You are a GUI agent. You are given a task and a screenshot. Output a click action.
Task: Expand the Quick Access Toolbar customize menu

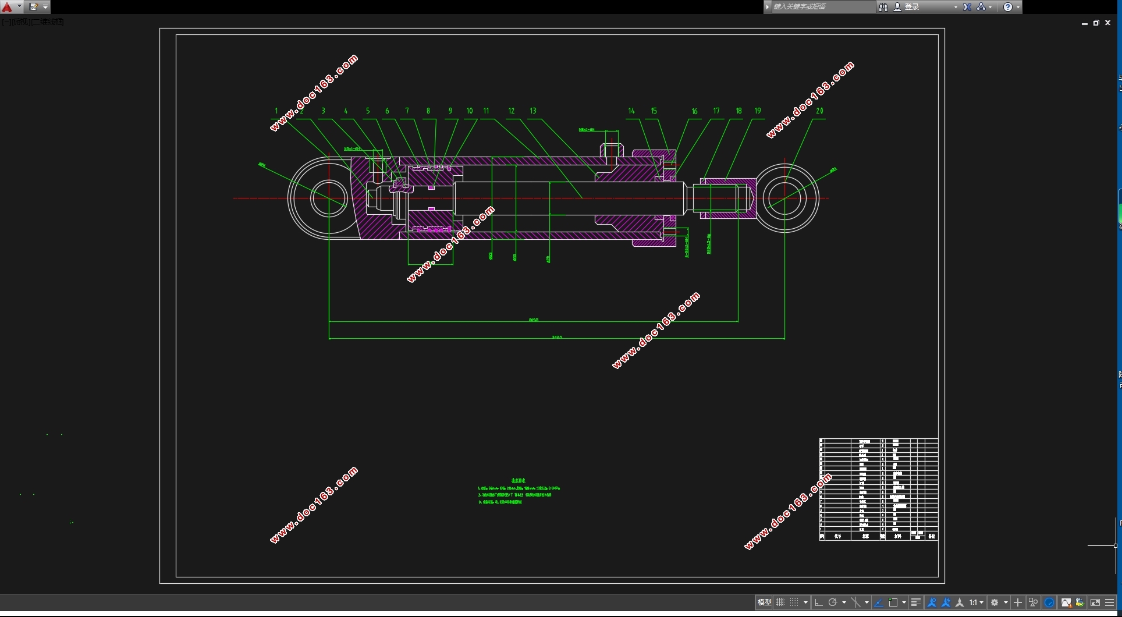click(45, 7)
